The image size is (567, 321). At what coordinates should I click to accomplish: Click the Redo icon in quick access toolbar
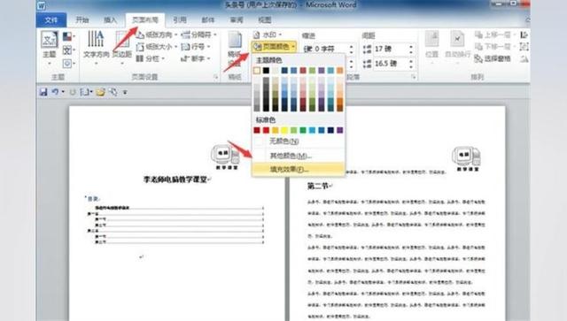pyautogui.click(x=73, y=92)
